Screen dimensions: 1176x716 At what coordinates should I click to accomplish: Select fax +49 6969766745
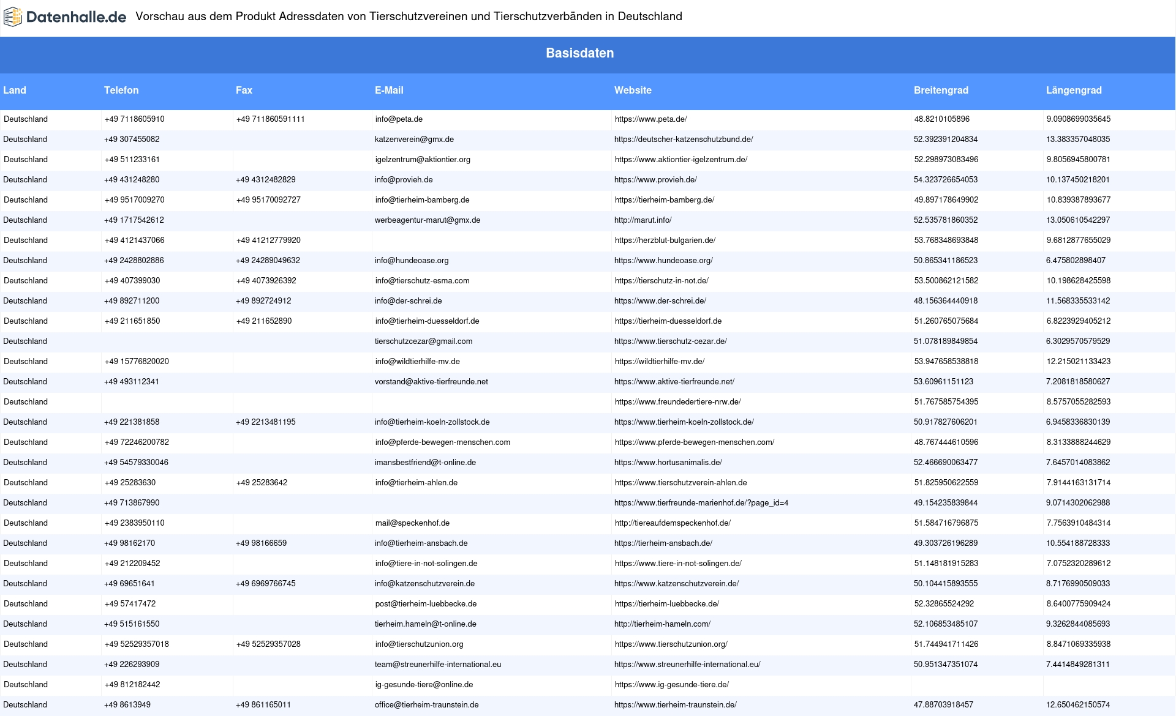coord(265,584)
